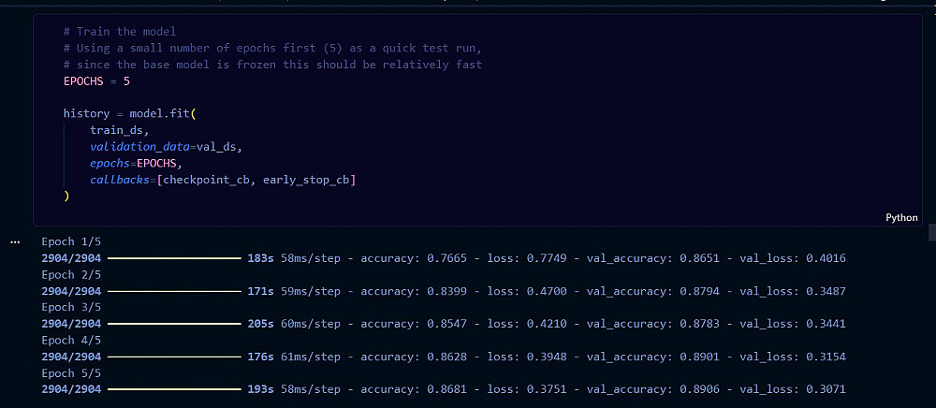Change the cell language mode from Python
936x408 pixels.
[901, 218]
